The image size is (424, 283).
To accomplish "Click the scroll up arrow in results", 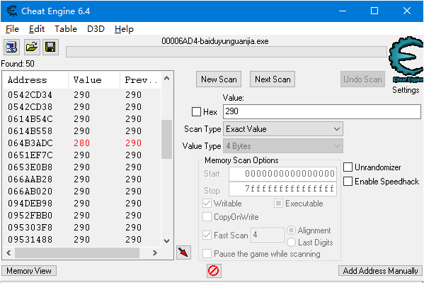I will point(167,79).
